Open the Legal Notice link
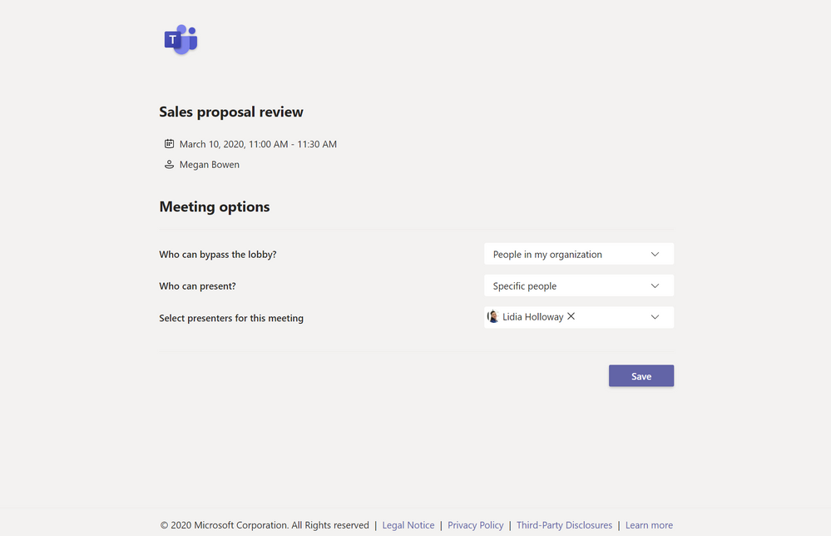 pyautogui.click(x=408, y=525)
